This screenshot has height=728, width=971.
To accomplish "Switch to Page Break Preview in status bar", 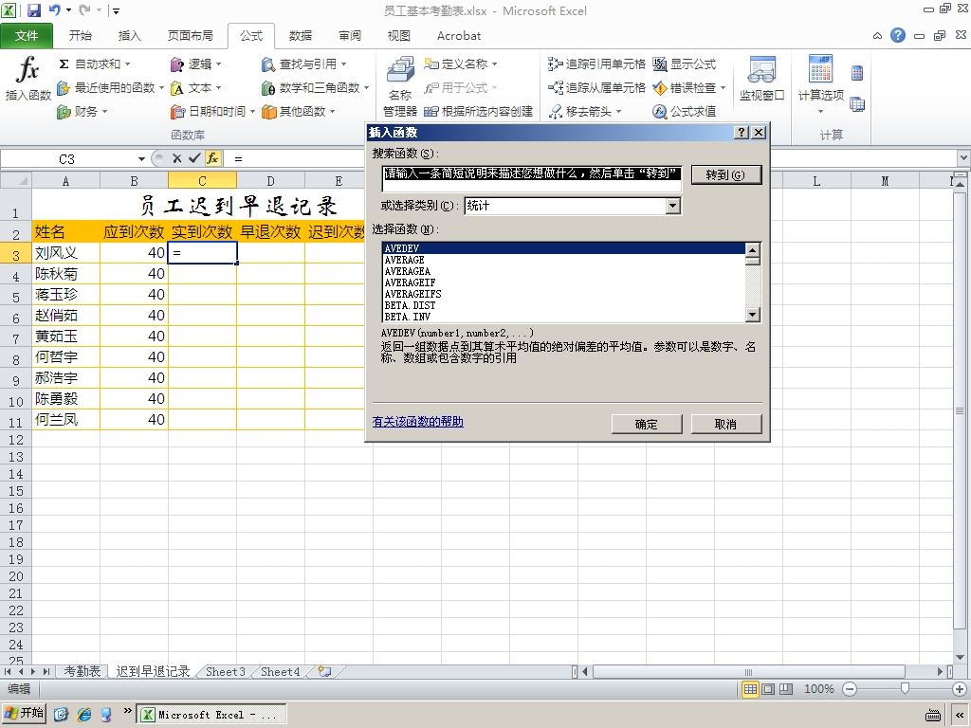I will 786,689.
